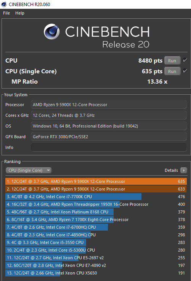Click the Details arrow icon in the Ranking panel
191x281 pixels.
click(184, 170)
